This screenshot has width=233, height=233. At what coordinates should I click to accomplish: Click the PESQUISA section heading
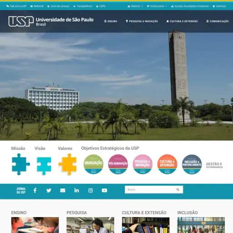[76, 213]
